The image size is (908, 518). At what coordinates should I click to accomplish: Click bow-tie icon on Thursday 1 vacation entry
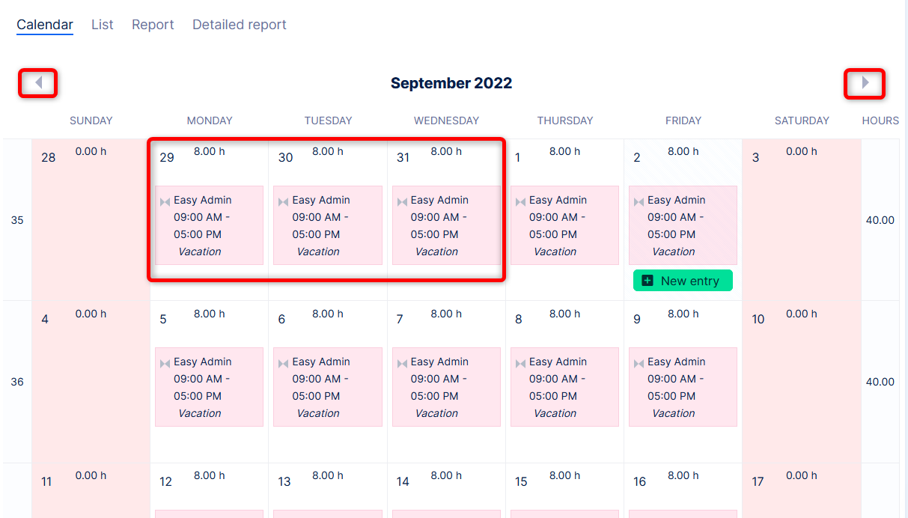[520, 201]
